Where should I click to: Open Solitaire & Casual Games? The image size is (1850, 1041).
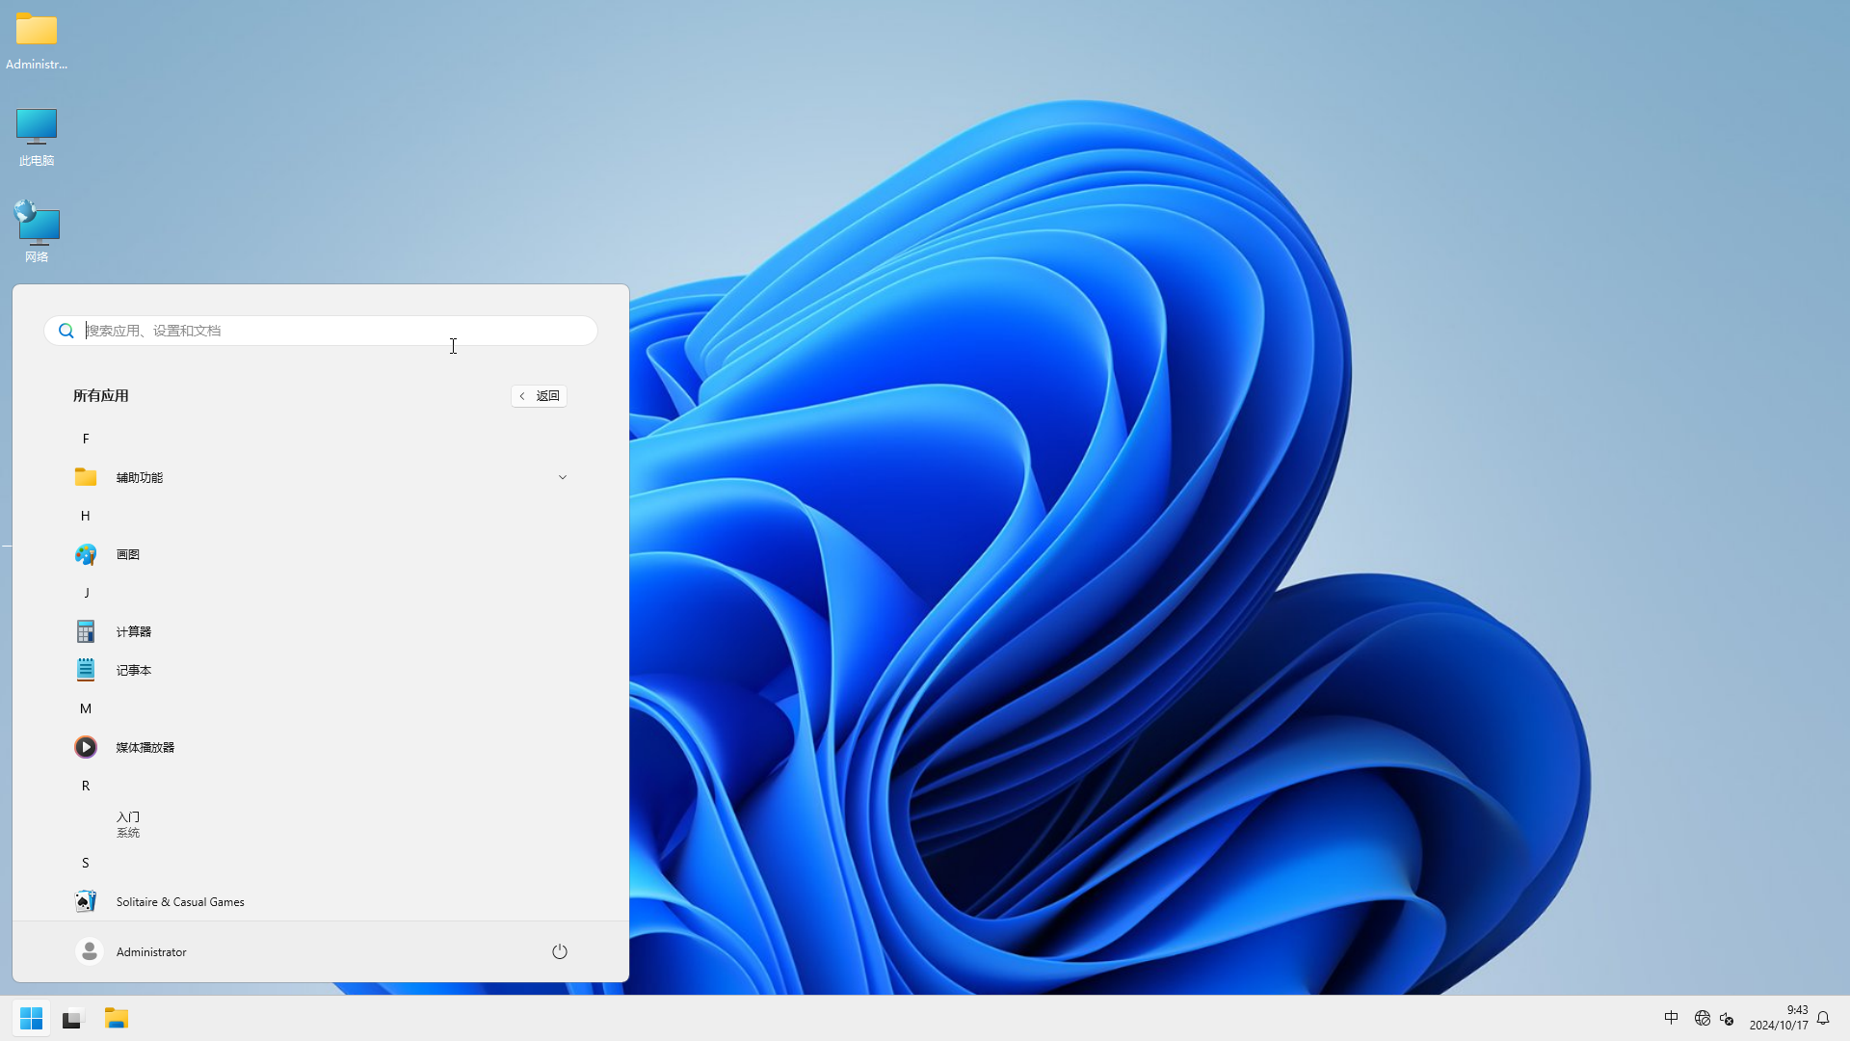point(179,901)
